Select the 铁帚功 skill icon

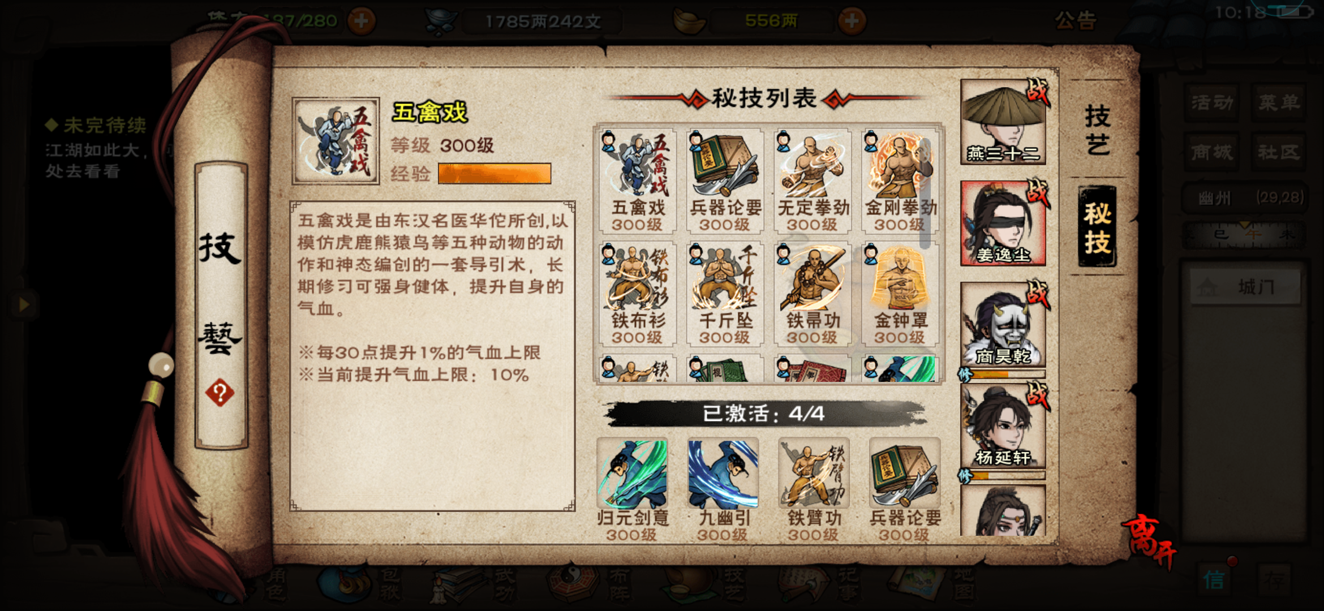pos(813,294)
